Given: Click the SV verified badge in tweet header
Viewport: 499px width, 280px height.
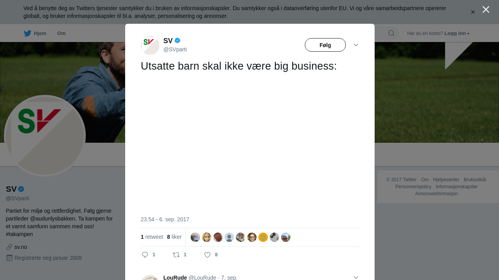Looking at the screenshot, I should pos(177,40).
